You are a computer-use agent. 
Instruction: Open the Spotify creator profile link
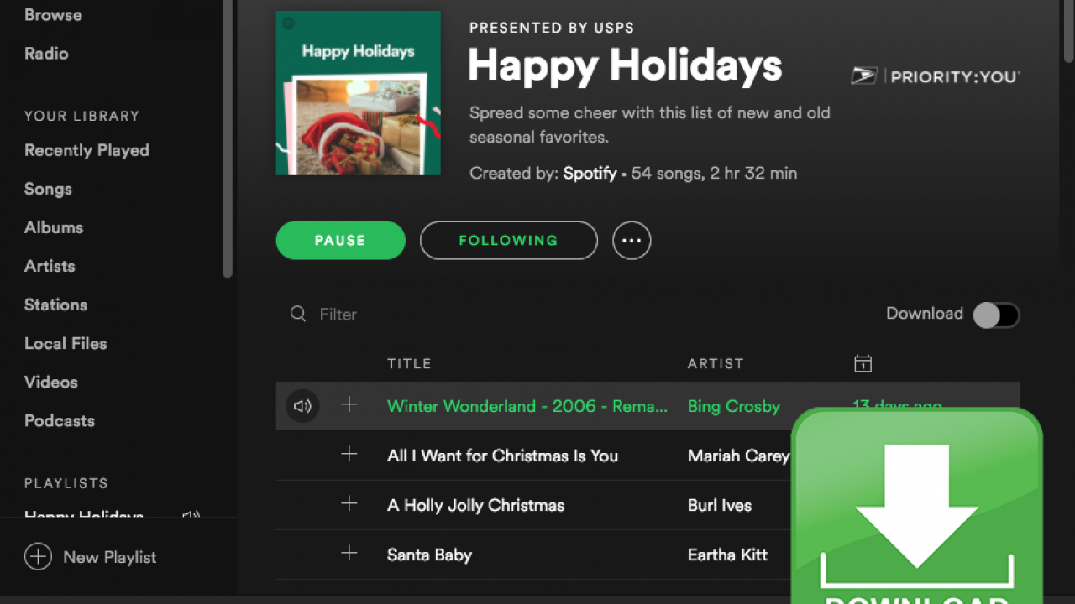click(590, 174)
